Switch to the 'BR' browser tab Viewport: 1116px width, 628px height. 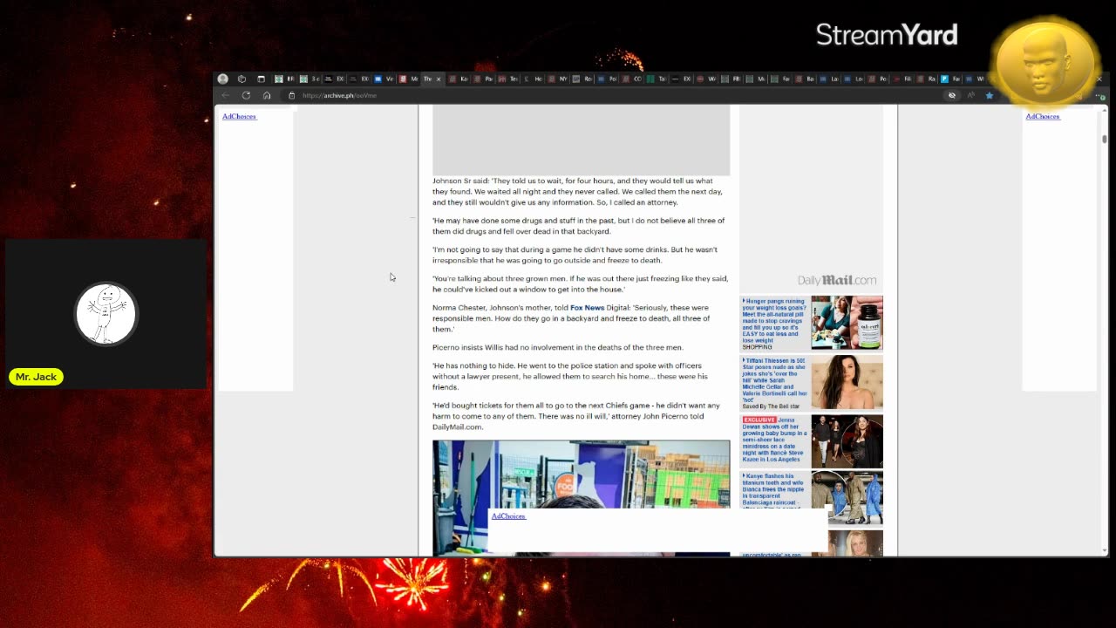(285, 78)
